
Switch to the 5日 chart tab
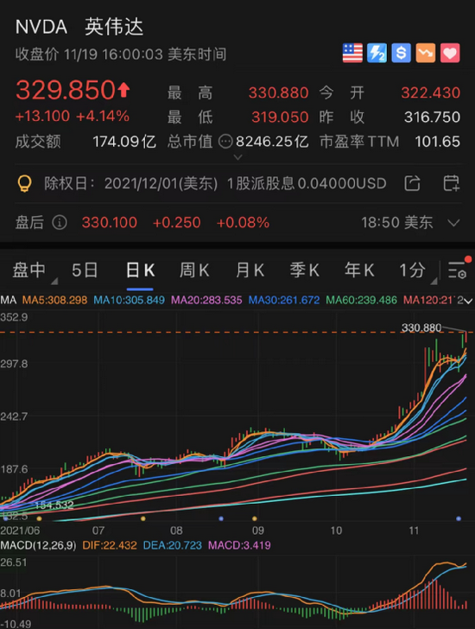(x=85, y=270)
